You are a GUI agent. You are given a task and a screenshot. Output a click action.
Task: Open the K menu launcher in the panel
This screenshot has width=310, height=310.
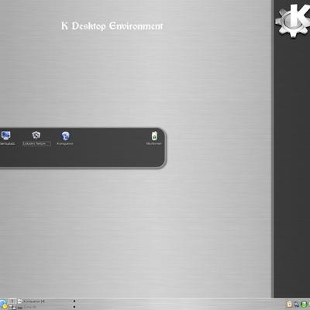point(2,302)
